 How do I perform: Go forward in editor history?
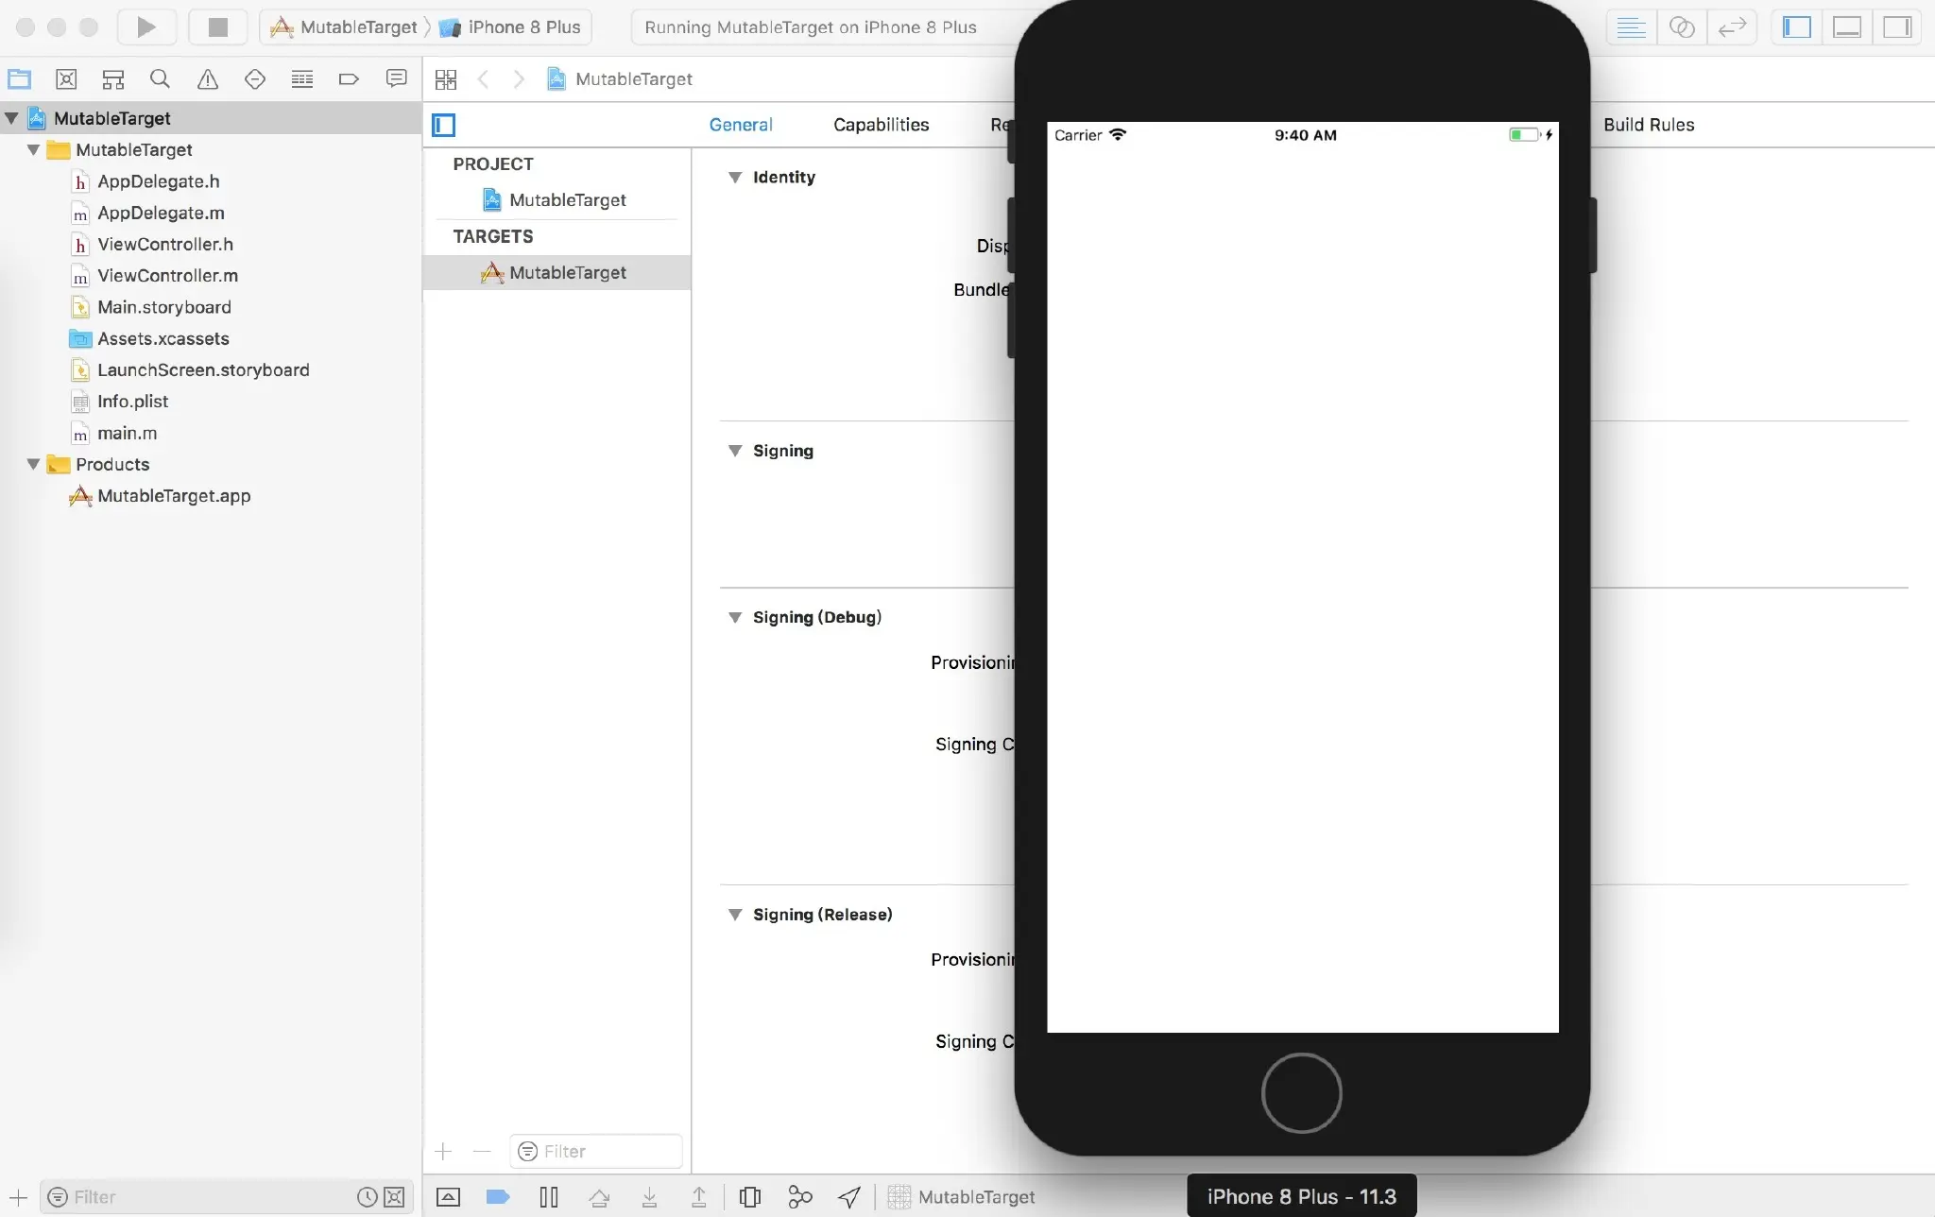point(519,79)
